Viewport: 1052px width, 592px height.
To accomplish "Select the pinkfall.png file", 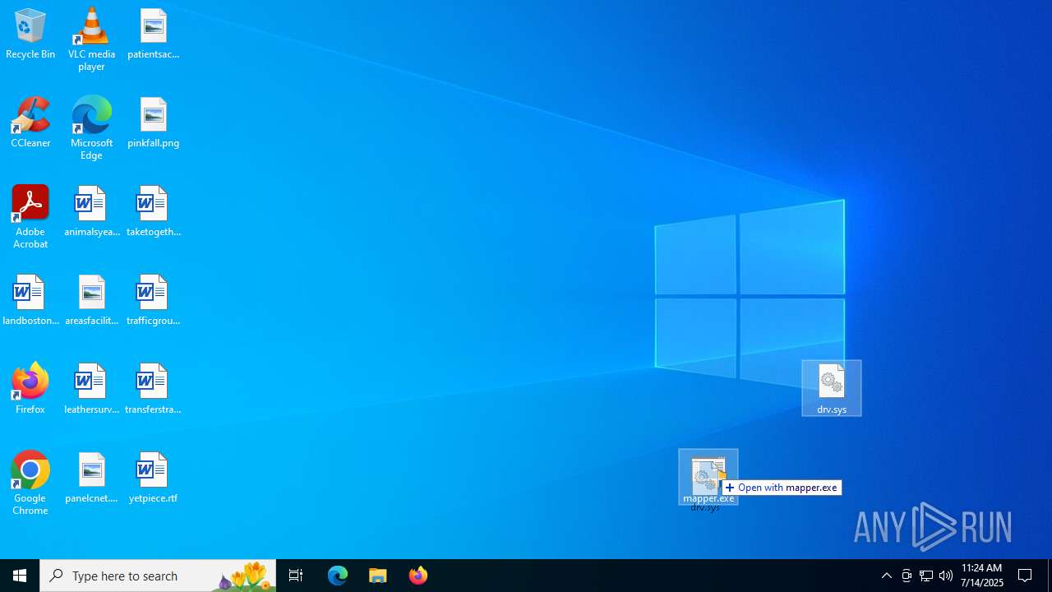I will tap(153, 123).
